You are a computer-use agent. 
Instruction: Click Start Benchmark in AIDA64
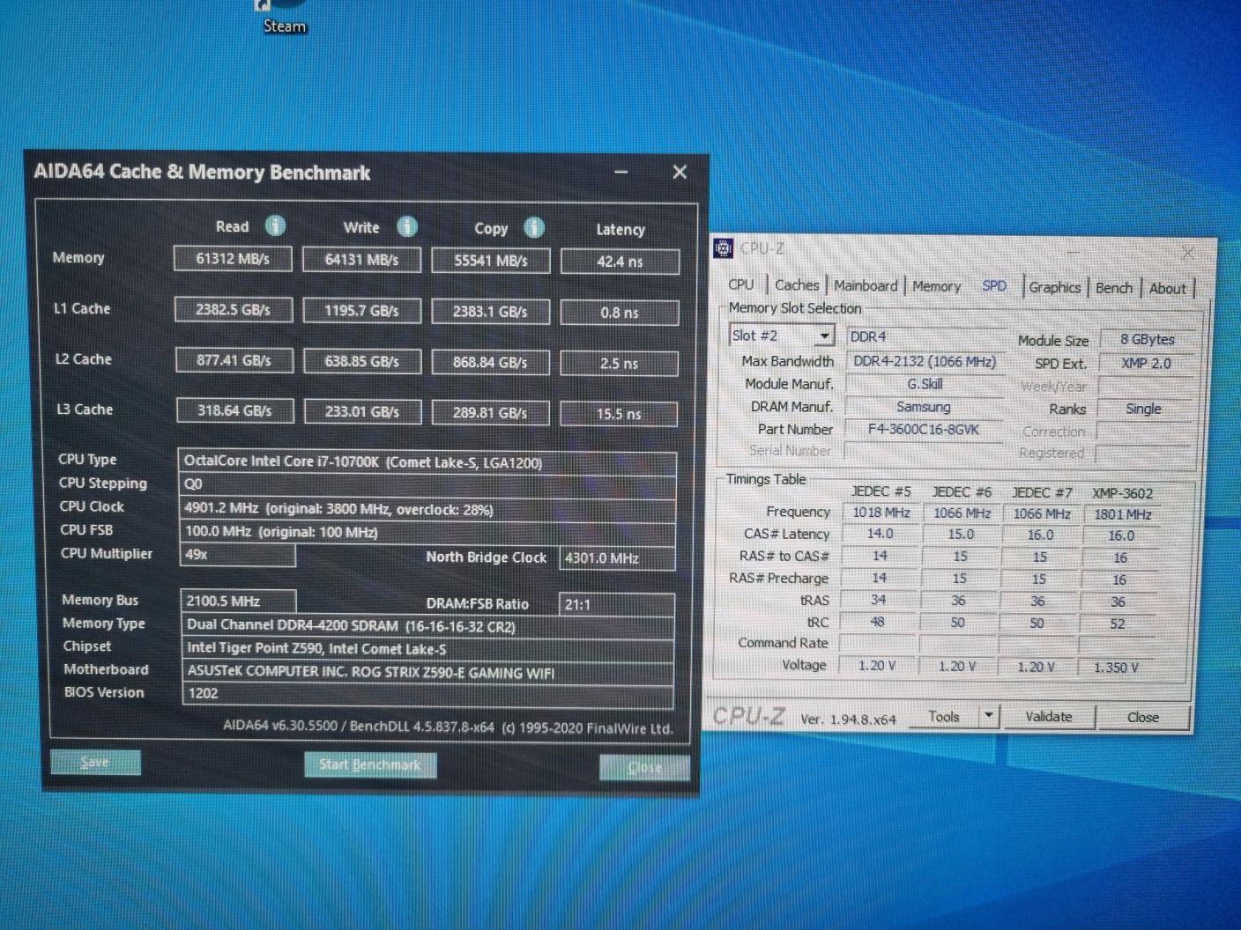370,764
